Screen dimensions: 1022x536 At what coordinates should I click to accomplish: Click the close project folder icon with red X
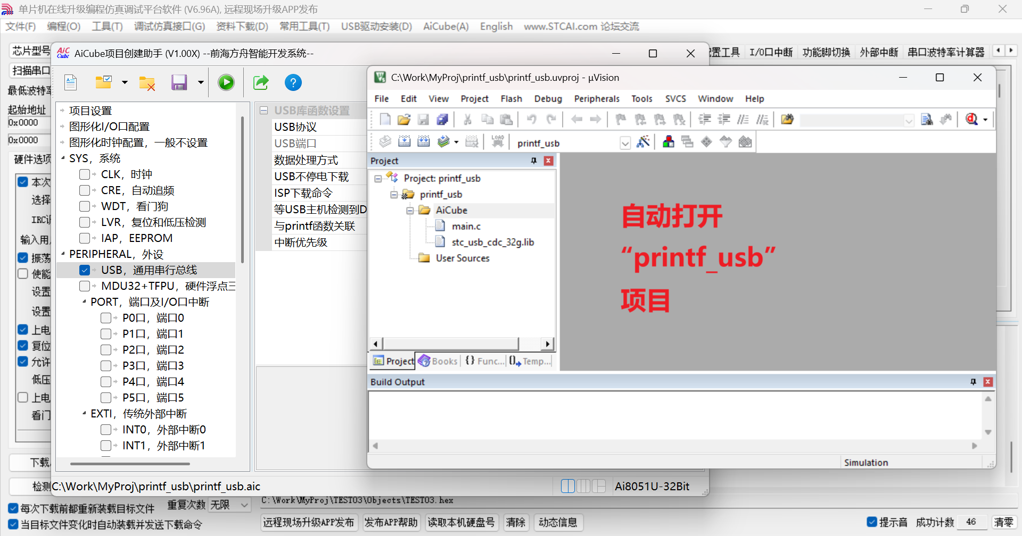147,82
